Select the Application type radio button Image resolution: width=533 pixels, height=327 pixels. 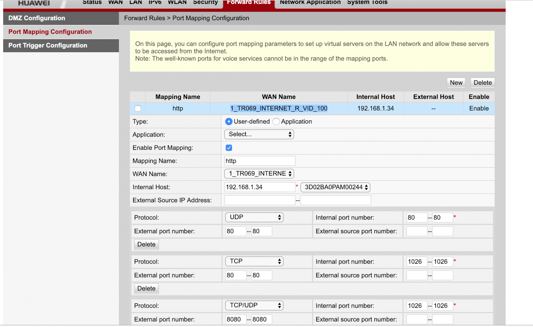(276, 121)
